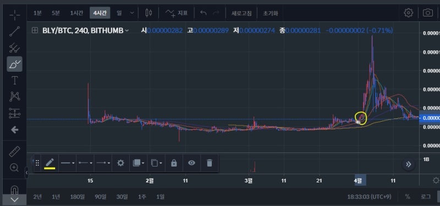440x206 pixels.
Task: Toggle the % percentage scale
Action: [407, 197]
